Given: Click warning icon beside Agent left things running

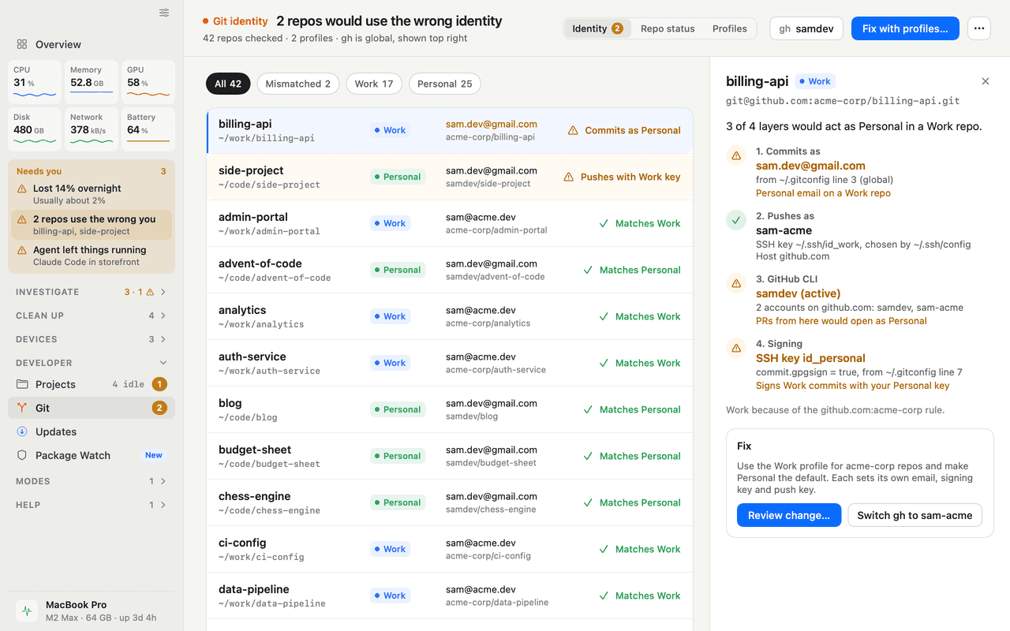Looking at the screenshot, I should coord(22,250).
